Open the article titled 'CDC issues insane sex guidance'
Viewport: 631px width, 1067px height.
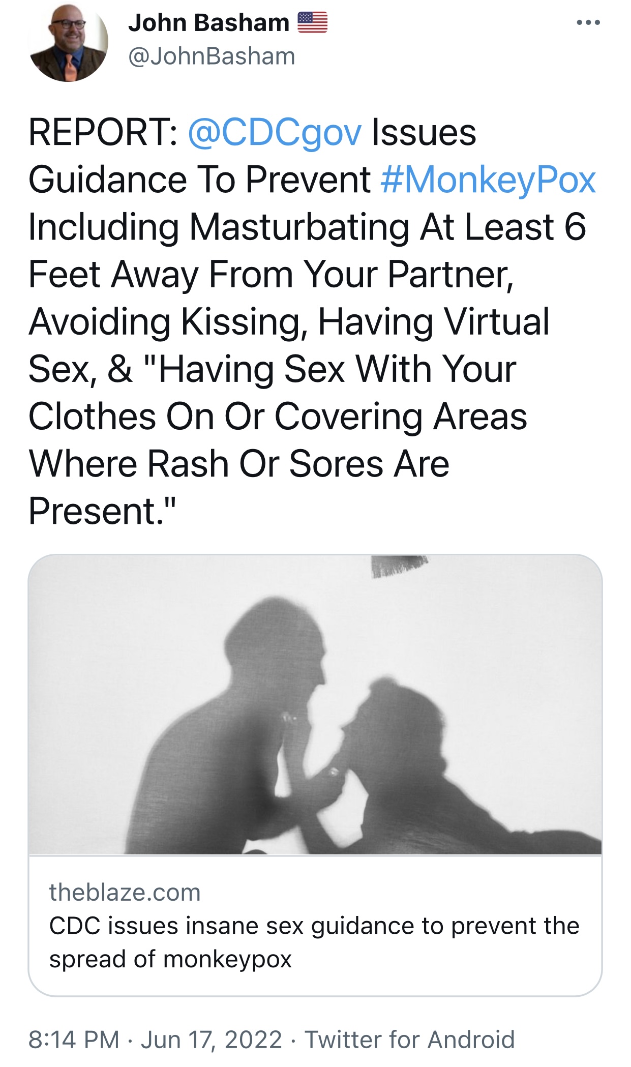(x=314, y=942)
